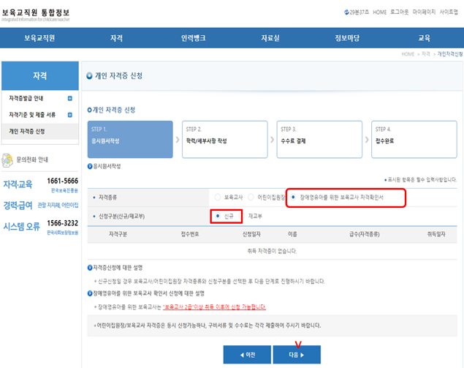The height and width of the screenshot is (368, 464).
Task: Expand 자격증발급 안내 plus icon
Action: [70, 98]
